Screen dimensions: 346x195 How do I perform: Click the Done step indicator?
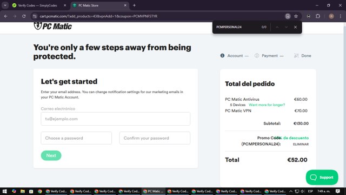pyautogui.click(x=303, y=56)
